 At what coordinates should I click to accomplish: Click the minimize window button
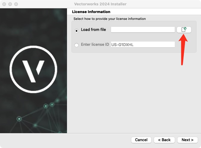tap(10, 4)
